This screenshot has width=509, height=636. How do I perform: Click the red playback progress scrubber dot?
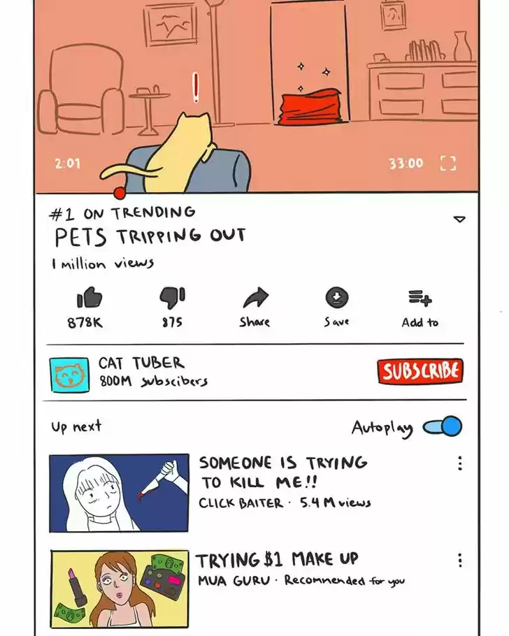pos(120,194)
